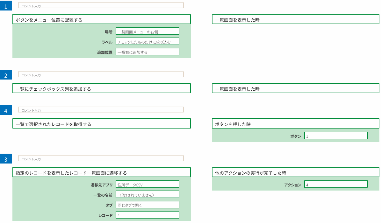
Task: Open the 遷移先アプリ field 住所データCSV
Action: pyautogui.click(x=147, y=184)
